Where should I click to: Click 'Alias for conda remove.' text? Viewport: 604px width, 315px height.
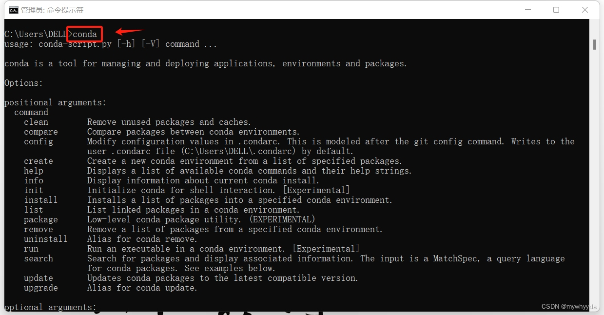pyautogui.click(x=142, y=239)
